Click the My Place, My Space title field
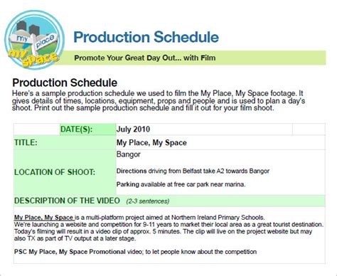The width and height of the screenshot is (337, 276). coord(220,142)
